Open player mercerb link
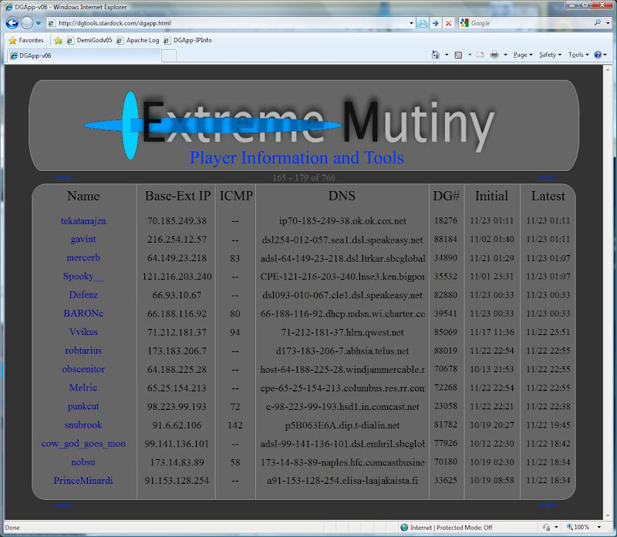This screenshot has width=617, height=537. click(x=83, y=258)
